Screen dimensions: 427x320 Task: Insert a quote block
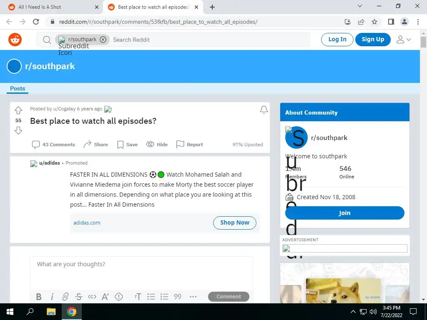pos(178,297)
